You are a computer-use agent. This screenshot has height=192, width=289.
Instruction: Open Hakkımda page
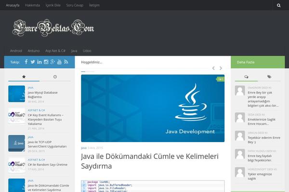(x=32, y=5)
